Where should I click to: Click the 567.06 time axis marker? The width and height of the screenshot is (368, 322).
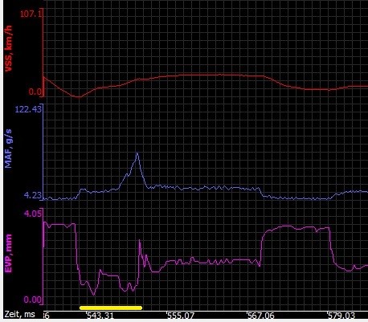pyautogui.click(x=260, y=316)
